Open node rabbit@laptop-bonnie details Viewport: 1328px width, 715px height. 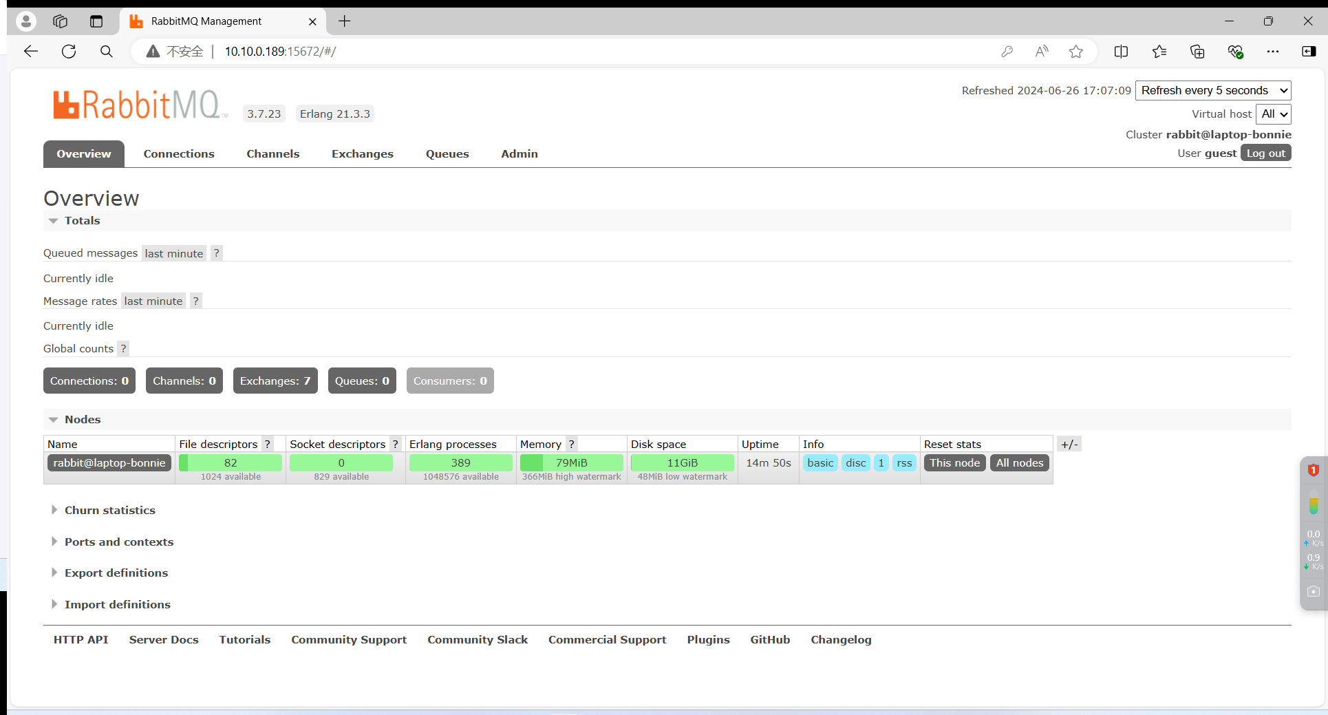coord(109,462)
